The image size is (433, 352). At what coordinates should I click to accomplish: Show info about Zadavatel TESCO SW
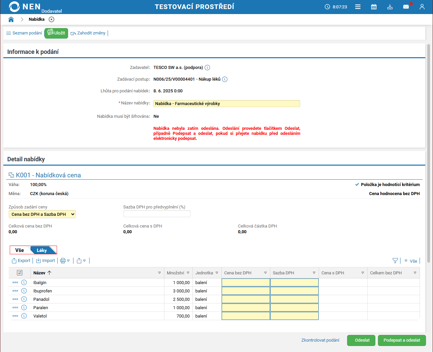point(207,68)
